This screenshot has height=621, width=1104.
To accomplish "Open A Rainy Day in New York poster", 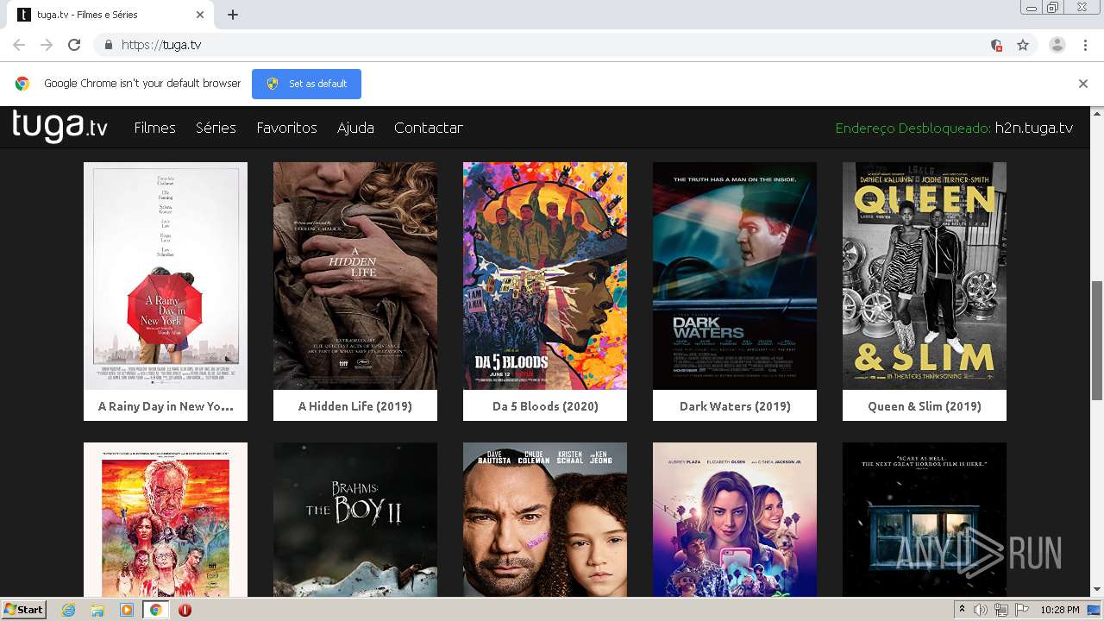I will pos(166,276).
